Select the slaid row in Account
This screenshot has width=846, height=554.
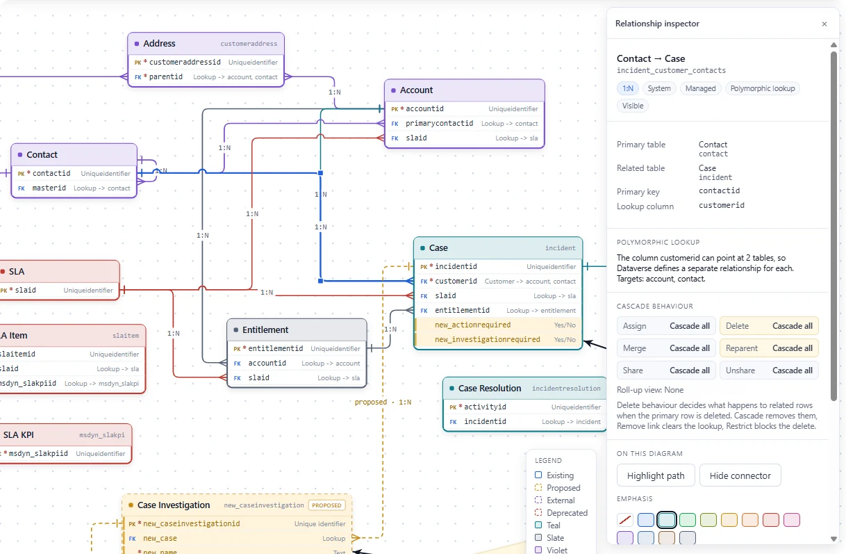465,138
